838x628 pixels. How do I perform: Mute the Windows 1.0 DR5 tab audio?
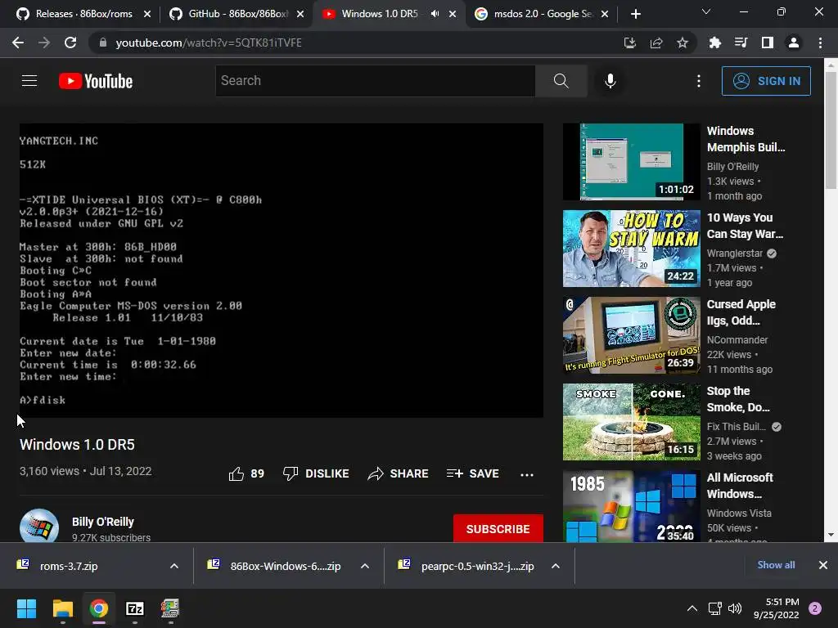point(435,14)
